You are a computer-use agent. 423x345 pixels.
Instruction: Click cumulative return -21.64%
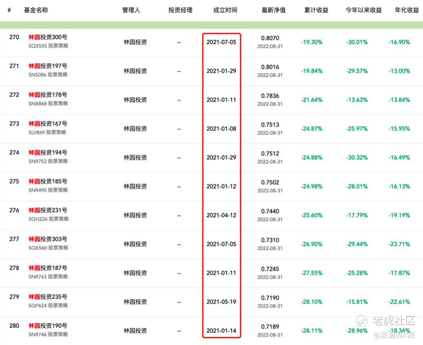[312, 100]
